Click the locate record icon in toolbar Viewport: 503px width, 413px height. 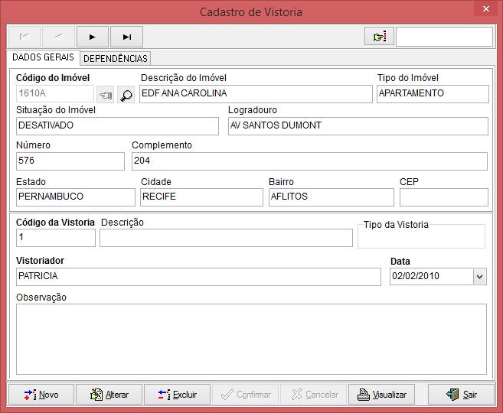[x=379, y=37]
